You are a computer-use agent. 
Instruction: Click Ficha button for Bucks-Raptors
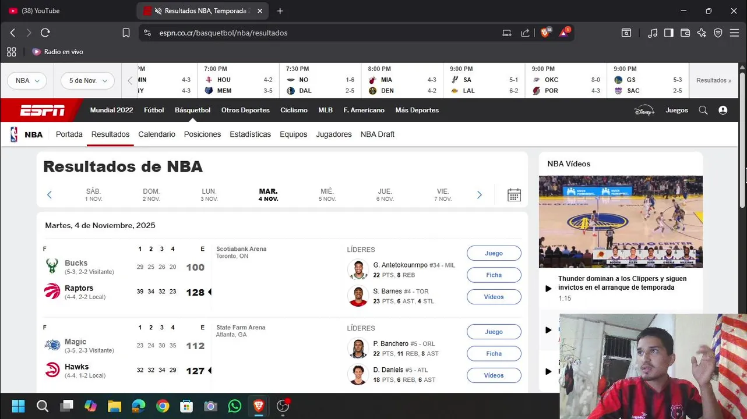[x=494, y=275]
